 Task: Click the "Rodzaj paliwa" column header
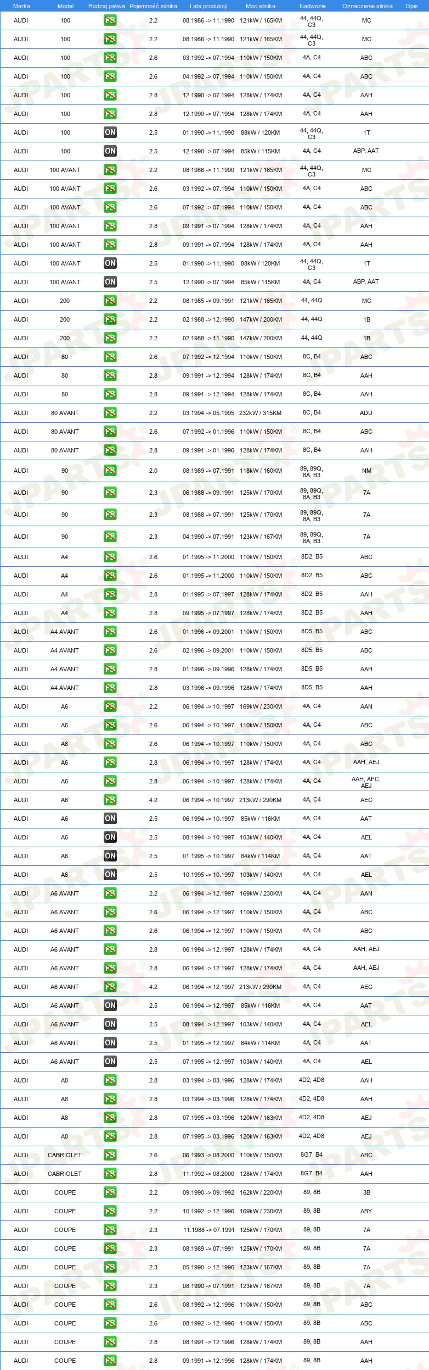point(106,6)
